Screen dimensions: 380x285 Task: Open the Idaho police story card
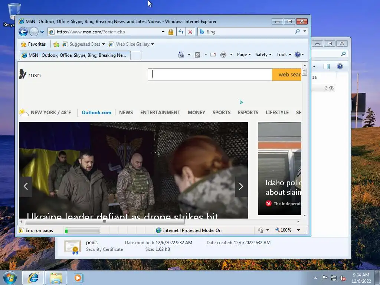[280, 168]
